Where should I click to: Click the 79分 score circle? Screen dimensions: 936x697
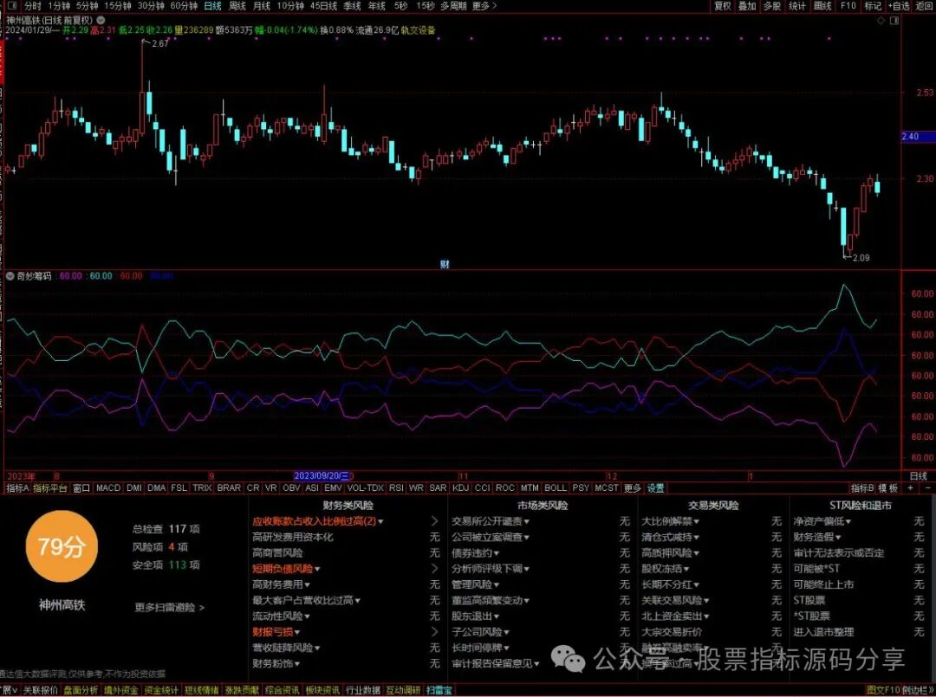pyautogui.click(x=62, y=546)
